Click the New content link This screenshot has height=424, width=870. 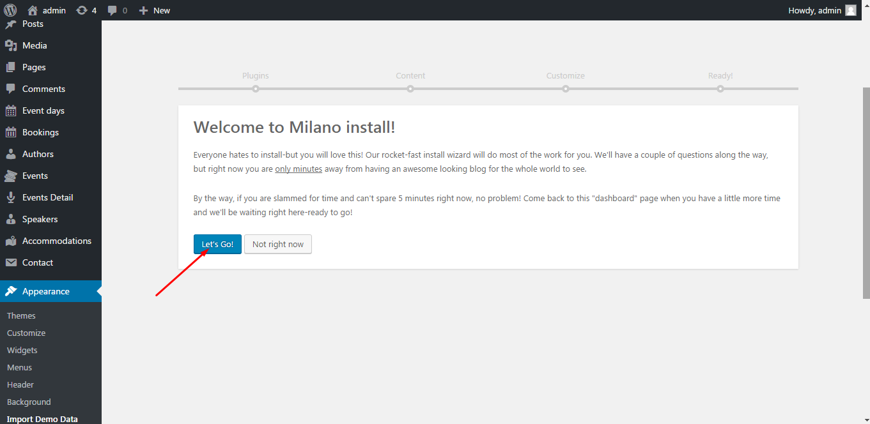[x=162, y=10]
